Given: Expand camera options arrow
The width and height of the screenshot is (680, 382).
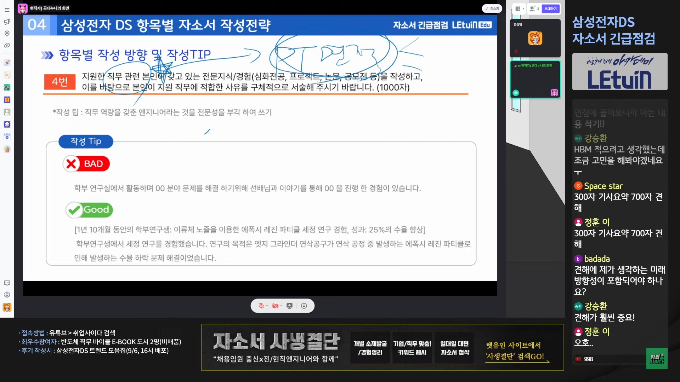Looking at the screenshot, I should (x=281, y=306).
